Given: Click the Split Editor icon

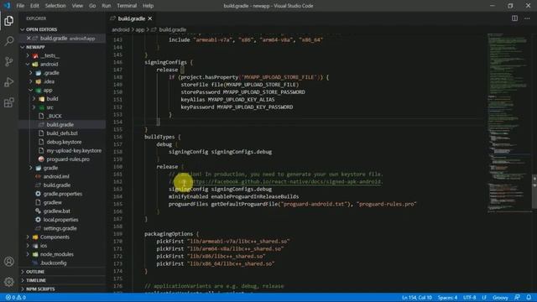Looking at the screenshot, I should click(514, 18).
